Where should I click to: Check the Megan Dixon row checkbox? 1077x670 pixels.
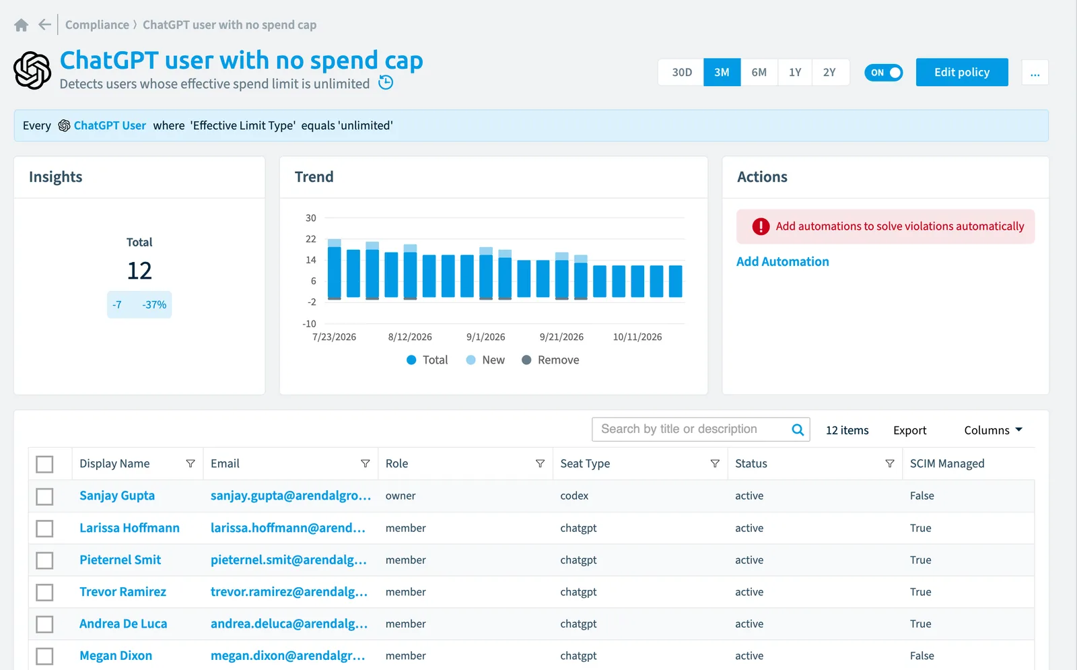click(44, 656)
